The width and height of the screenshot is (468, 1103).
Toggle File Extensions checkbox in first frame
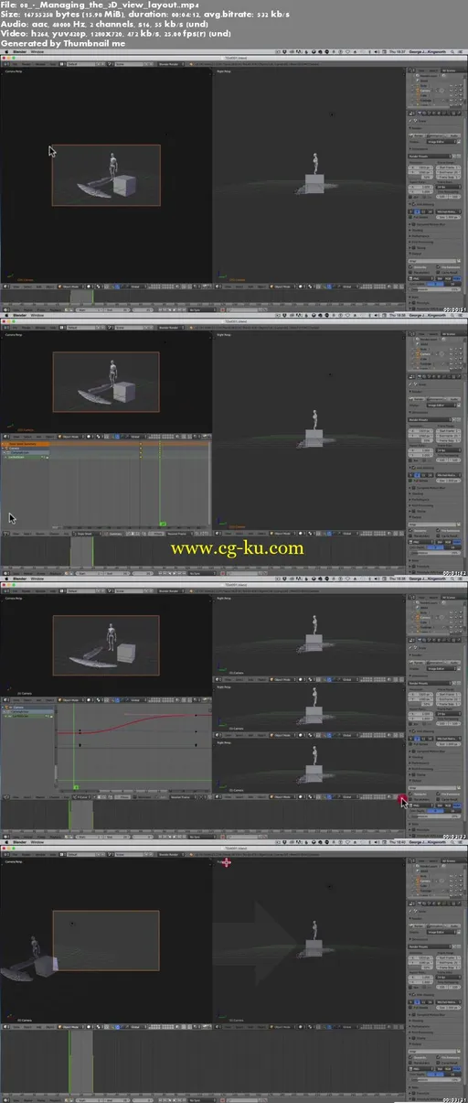tap(438, 267)
